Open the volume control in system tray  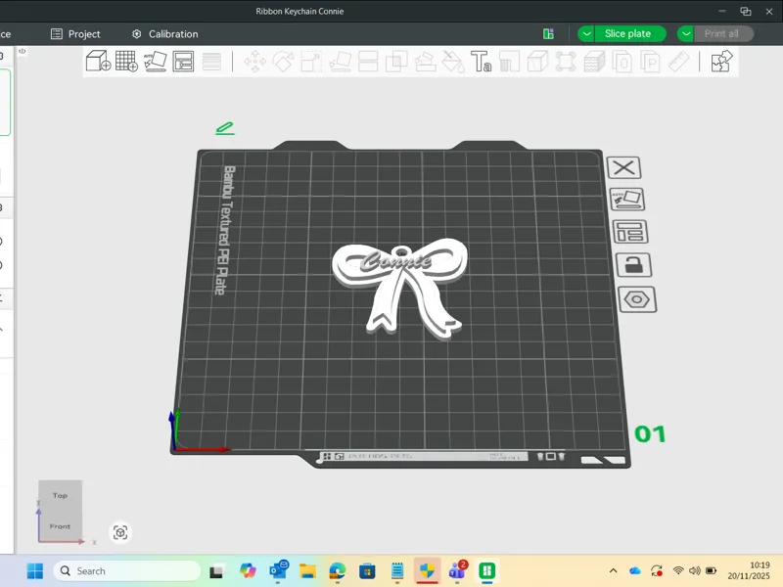695,570
